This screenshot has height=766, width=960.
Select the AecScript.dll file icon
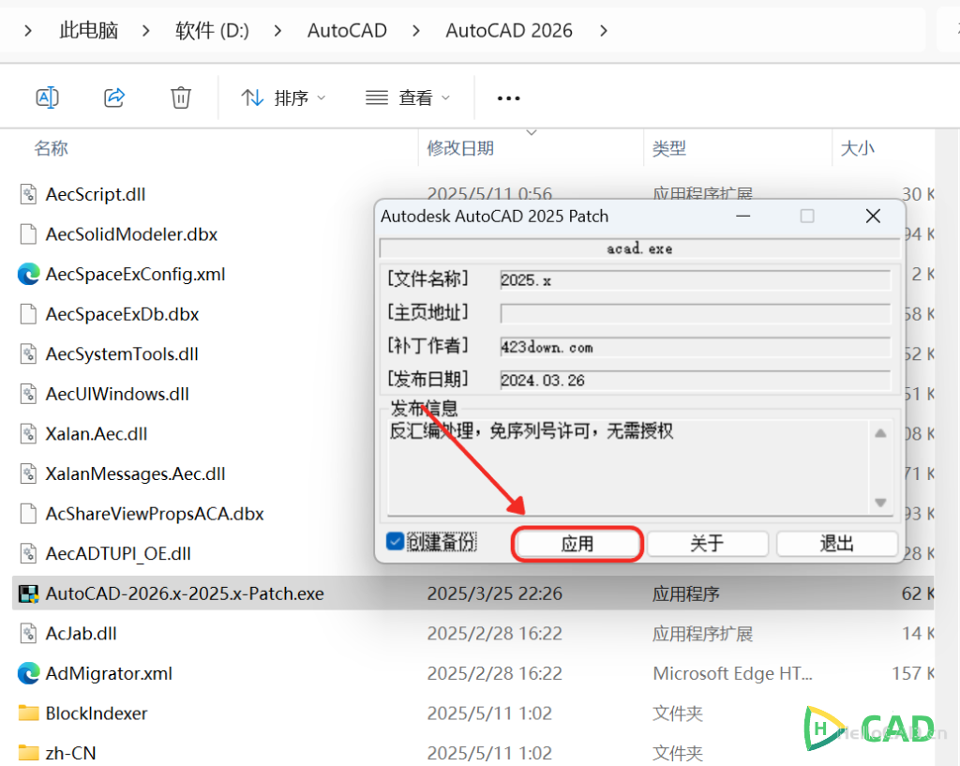point(28,194)
